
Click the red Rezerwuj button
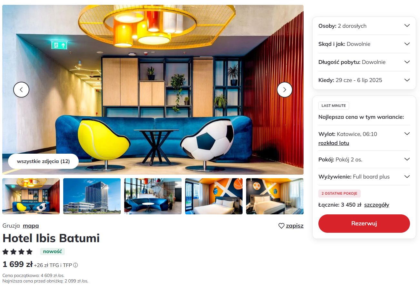coord(364,223)
